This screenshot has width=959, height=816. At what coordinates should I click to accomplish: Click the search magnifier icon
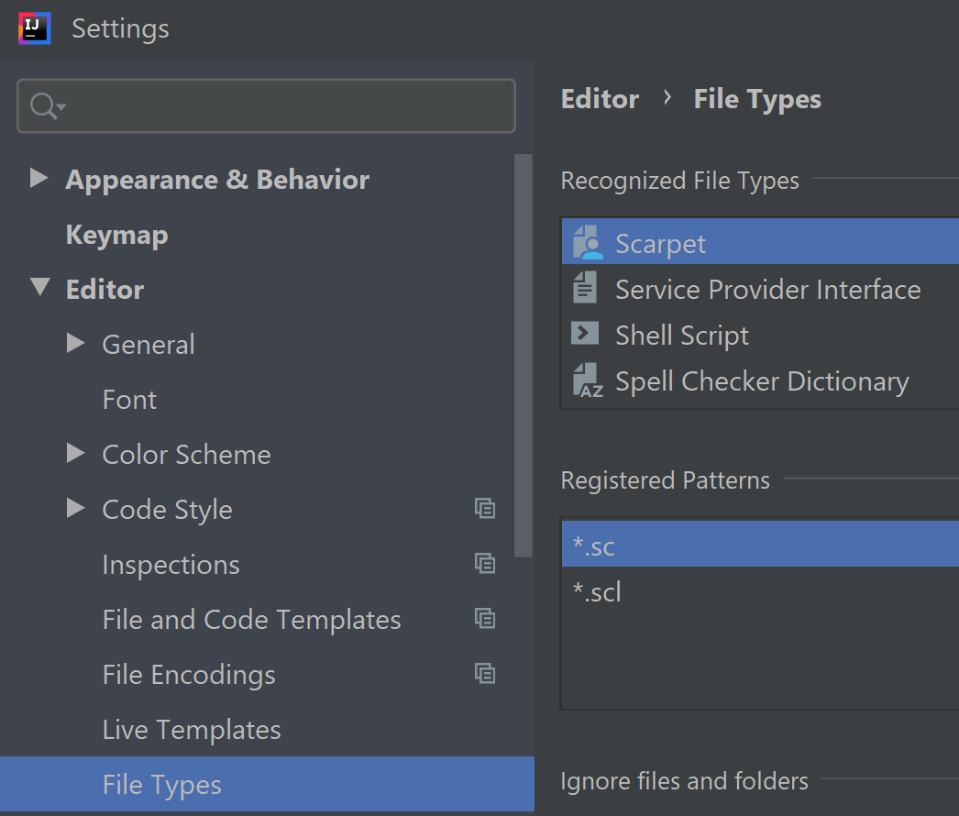click(47, 105)
